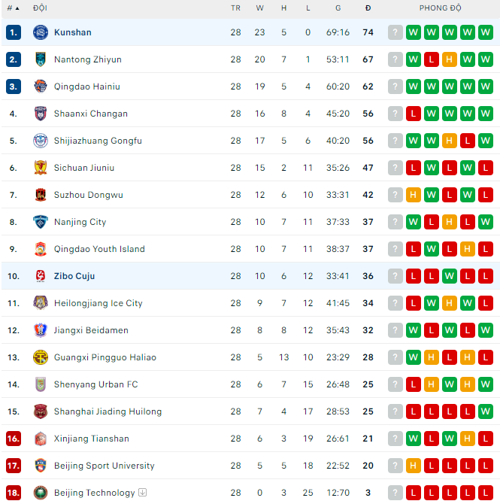This screenshot has width=500, height=504.
Task: Click the Zibo Cuju club crest
Action: pos(41,276)
